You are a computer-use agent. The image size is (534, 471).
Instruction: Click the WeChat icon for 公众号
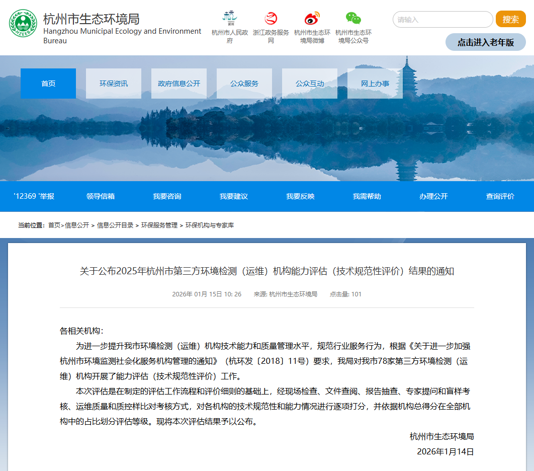353,19
